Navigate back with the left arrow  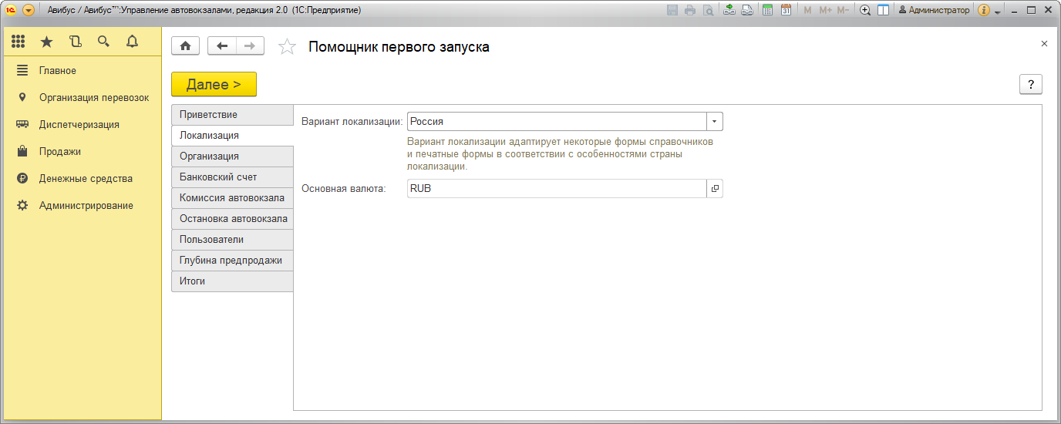coord(222,46)
